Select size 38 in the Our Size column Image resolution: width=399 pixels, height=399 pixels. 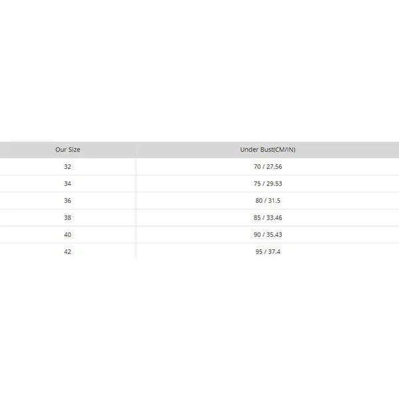68,217
